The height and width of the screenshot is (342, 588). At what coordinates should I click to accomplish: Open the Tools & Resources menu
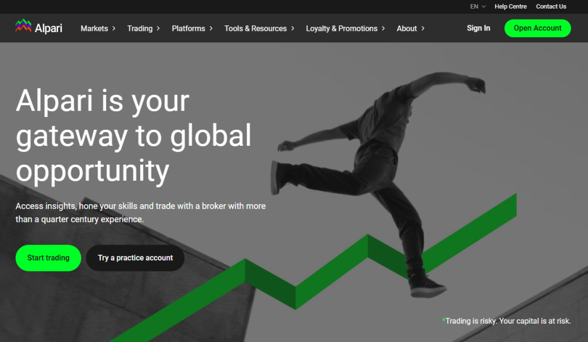click(256, 28)
